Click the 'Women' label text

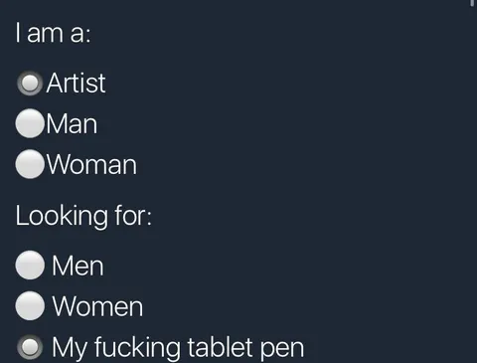(x=97, y=306)
